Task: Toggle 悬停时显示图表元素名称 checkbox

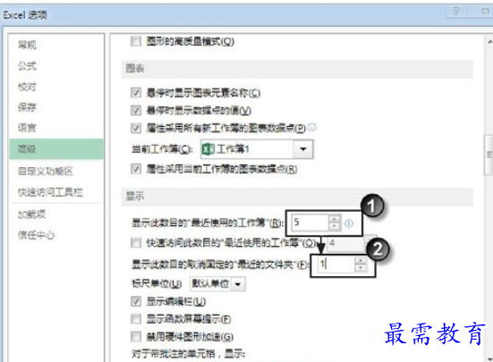Action: (136, 93)
